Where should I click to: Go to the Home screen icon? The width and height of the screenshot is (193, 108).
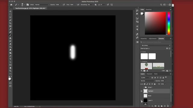tap(11, 5)
